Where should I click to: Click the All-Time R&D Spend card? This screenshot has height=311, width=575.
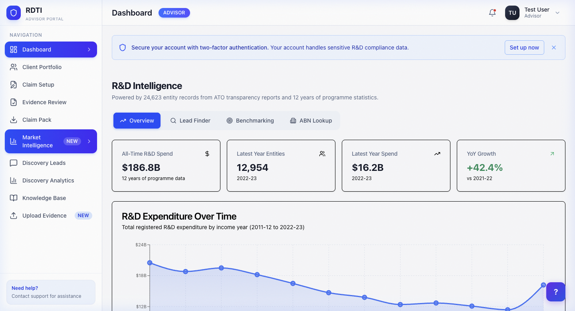[166, 166]
